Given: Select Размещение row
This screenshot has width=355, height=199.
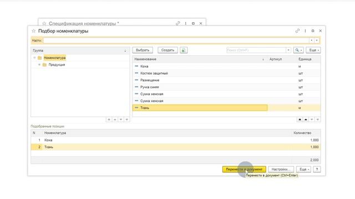Looking at the screenshot, I should pos(226,80).
